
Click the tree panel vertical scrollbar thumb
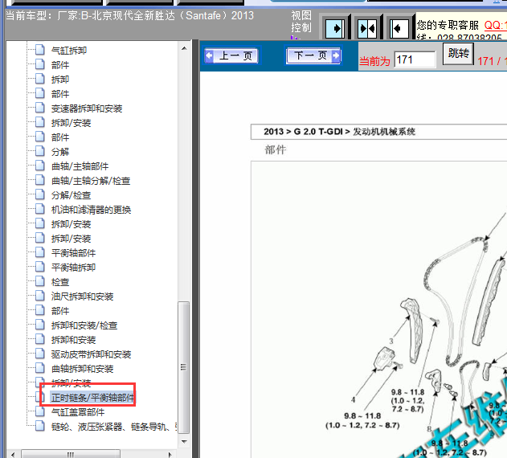pyautogui.click(x=184, y=367)
